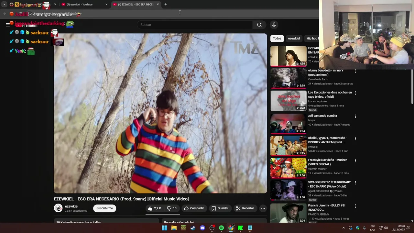Screen dimensions: 414x233
Task: Select the Hip hop filter chip
Action: (x=312, y=39)
